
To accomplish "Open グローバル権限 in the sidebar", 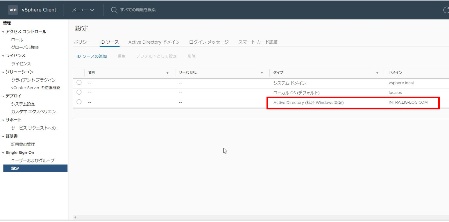I will [25, 47].
